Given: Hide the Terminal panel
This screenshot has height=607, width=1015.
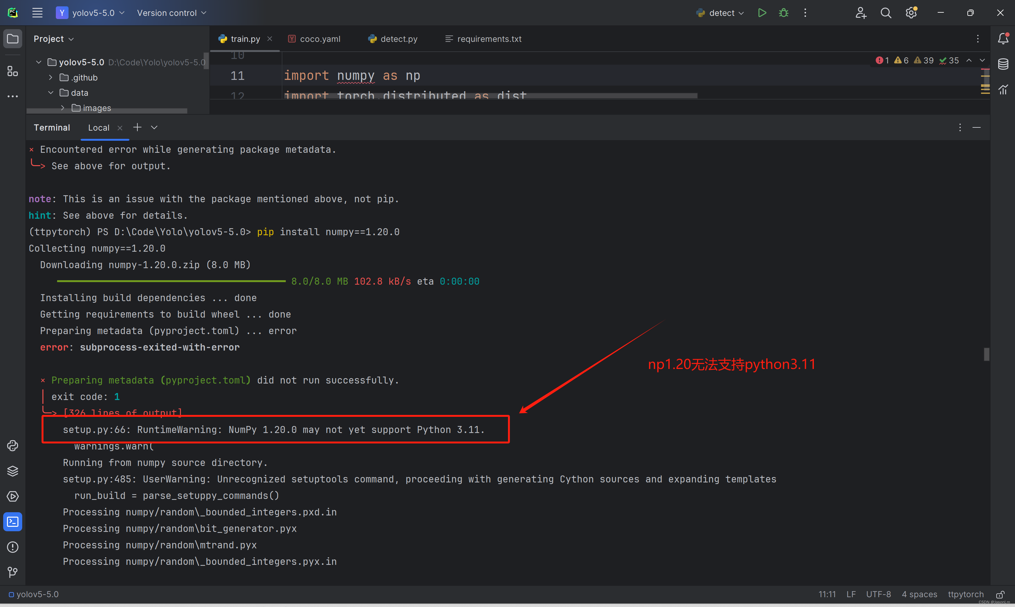Looking at the screenshot, I should pyautogui.click(x=977, y=128).
